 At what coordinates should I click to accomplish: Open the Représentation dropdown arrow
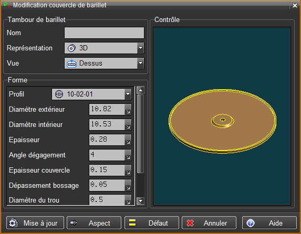[x=141, y=48]
